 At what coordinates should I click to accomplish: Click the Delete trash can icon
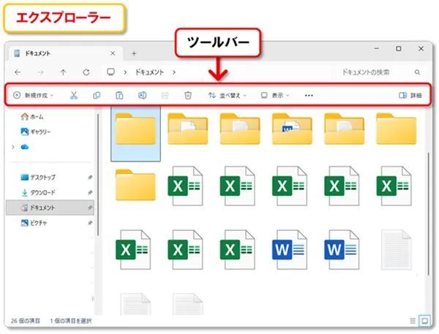click(x=188, y=96)
